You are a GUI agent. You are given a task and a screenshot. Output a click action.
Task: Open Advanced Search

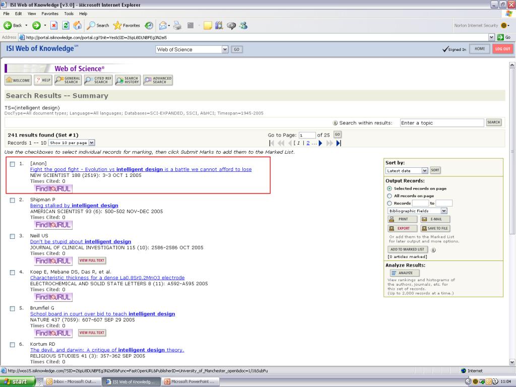158,80
